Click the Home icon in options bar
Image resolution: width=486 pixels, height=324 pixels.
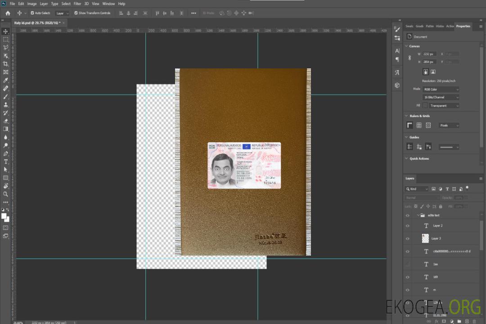(x=8, y=13)
